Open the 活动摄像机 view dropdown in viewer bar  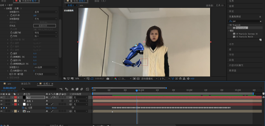tap(150, 79)
